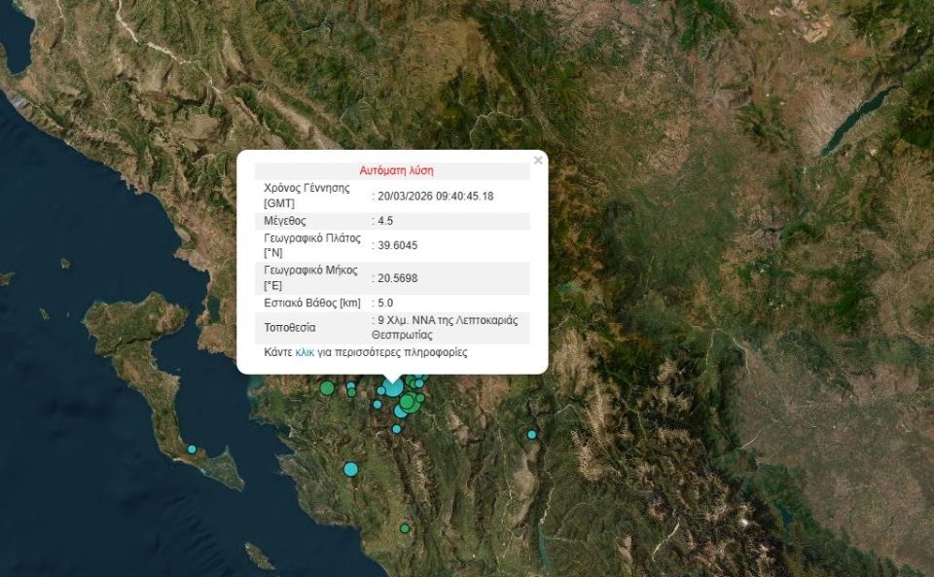Click the 'Μέγεθος' row label
934x577 pixels.
click(x=284, y=221)
